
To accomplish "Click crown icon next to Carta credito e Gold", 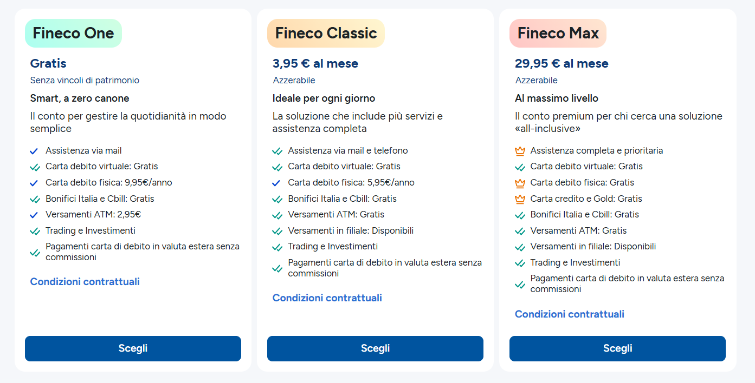I will click(520, 199).
